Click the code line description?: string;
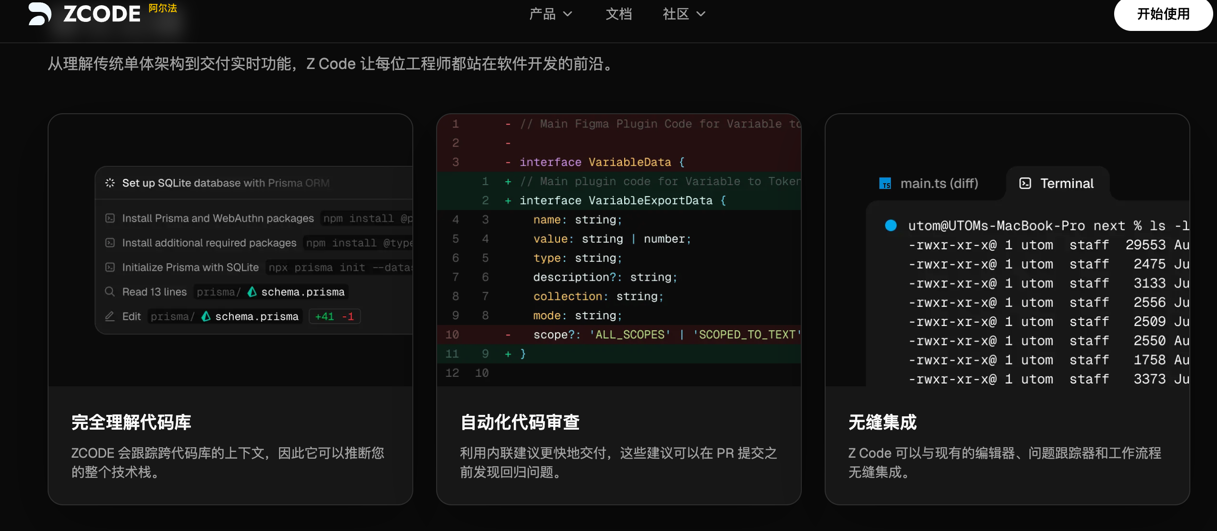1217x531 pixels. coord(618,277)
